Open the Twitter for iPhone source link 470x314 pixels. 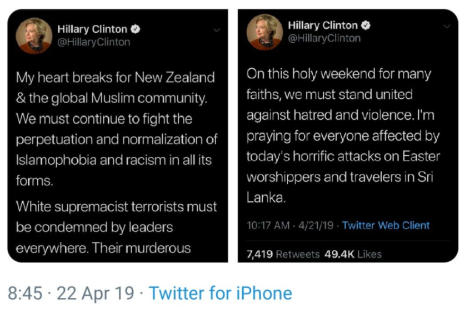pos(220,293)
